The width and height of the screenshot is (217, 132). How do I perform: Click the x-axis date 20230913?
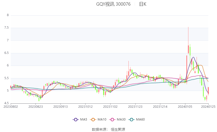pos(61,107)
